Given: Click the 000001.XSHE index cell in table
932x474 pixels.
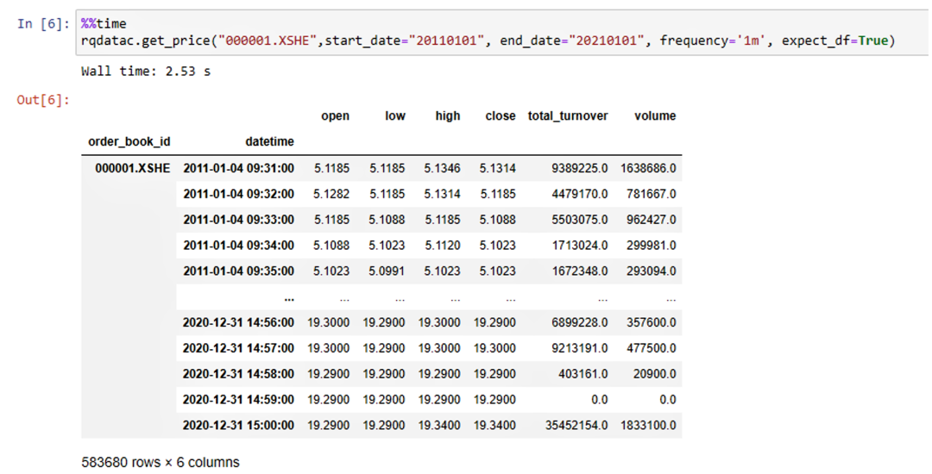Looking at the screenshot, I should [133, 168].
